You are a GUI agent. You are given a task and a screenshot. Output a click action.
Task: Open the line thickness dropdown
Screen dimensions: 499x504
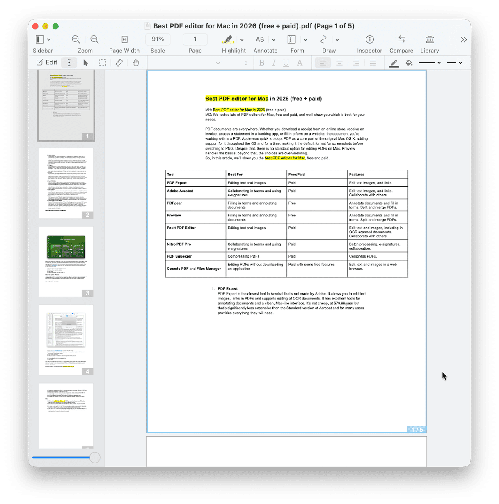point(430,63)
